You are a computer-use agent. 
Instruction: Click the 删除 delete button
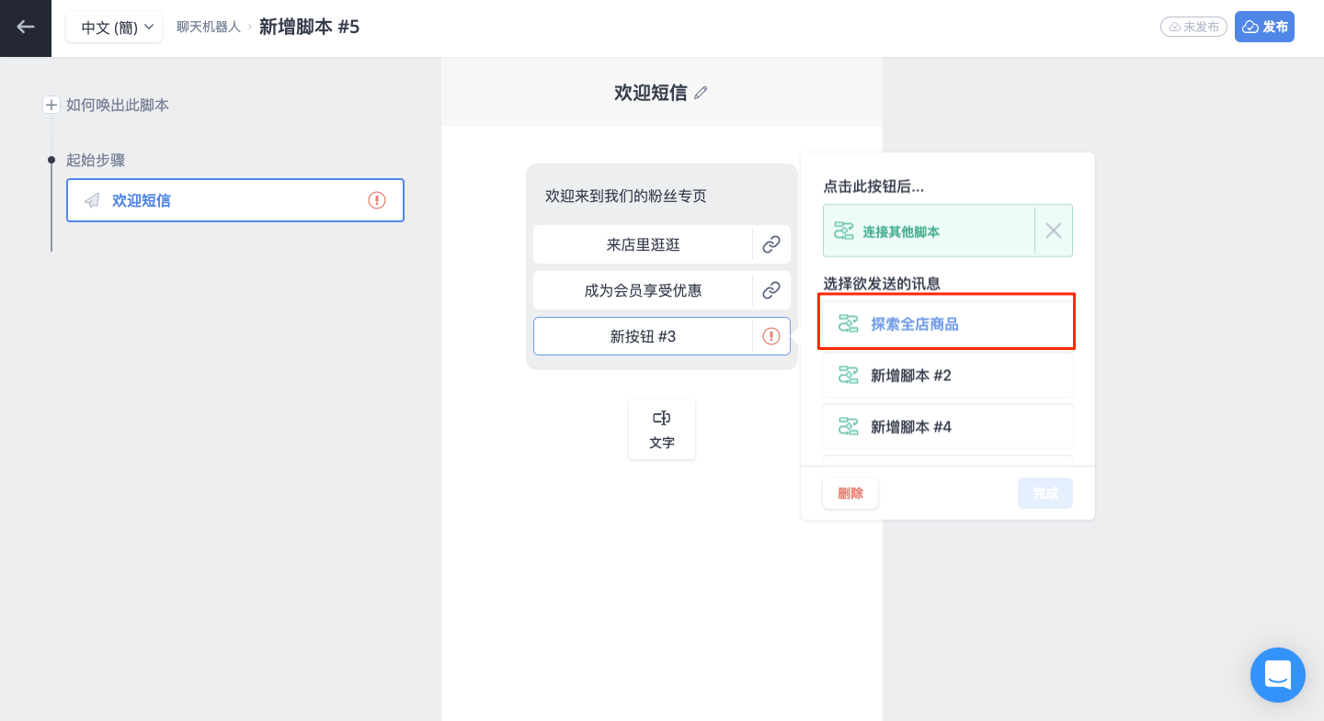point(850,493)
